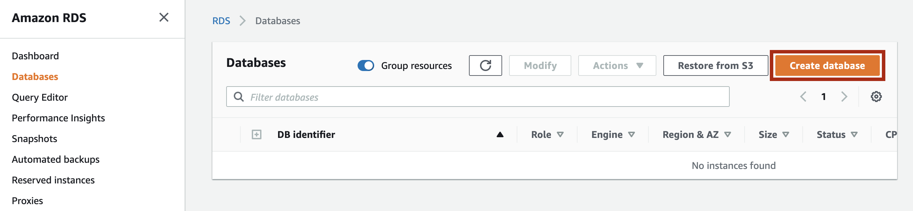
Task: Open Proxies in sidebar
Action: pyautogui.click(x=27, y=201)
